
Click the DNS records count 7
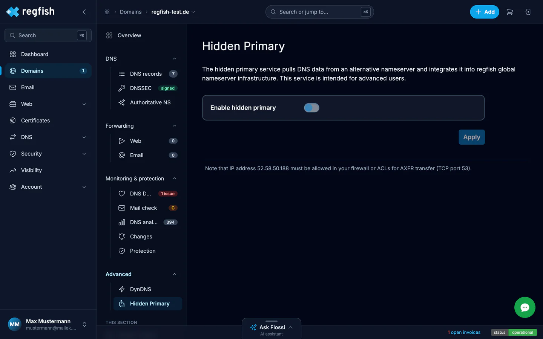point(173,74)
